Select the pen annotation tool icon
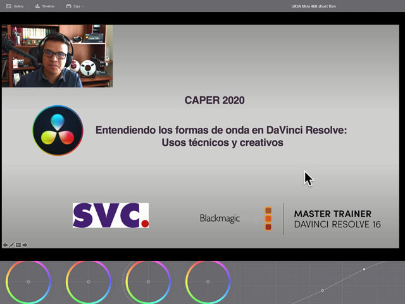Screen dimensions: 405x304 11,245
